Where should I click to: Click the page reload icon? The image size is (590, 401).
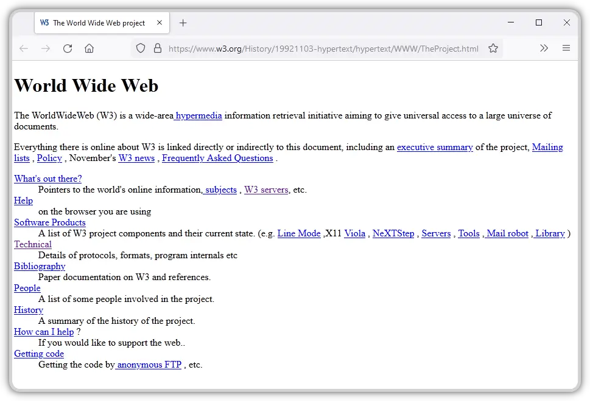(68, 48)
